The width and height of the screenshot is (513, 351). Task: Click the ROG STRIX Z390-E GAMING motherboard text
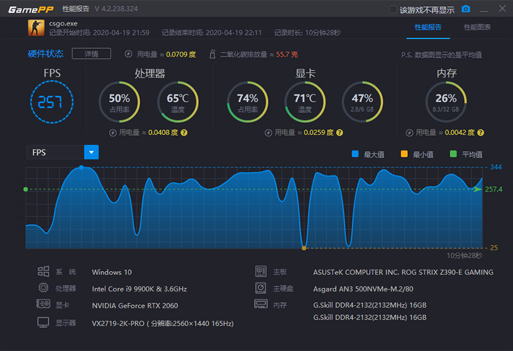(x=403, y=272)
